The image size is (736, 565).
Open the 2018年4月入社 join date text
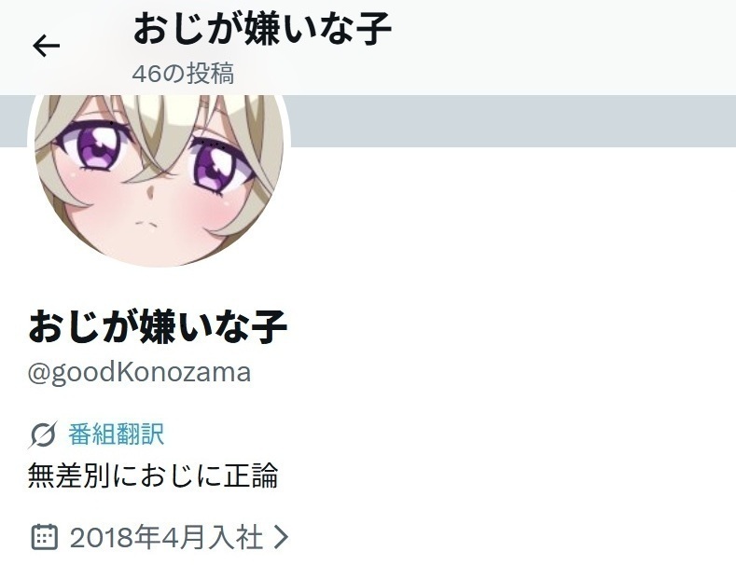(x=166, y=537)
